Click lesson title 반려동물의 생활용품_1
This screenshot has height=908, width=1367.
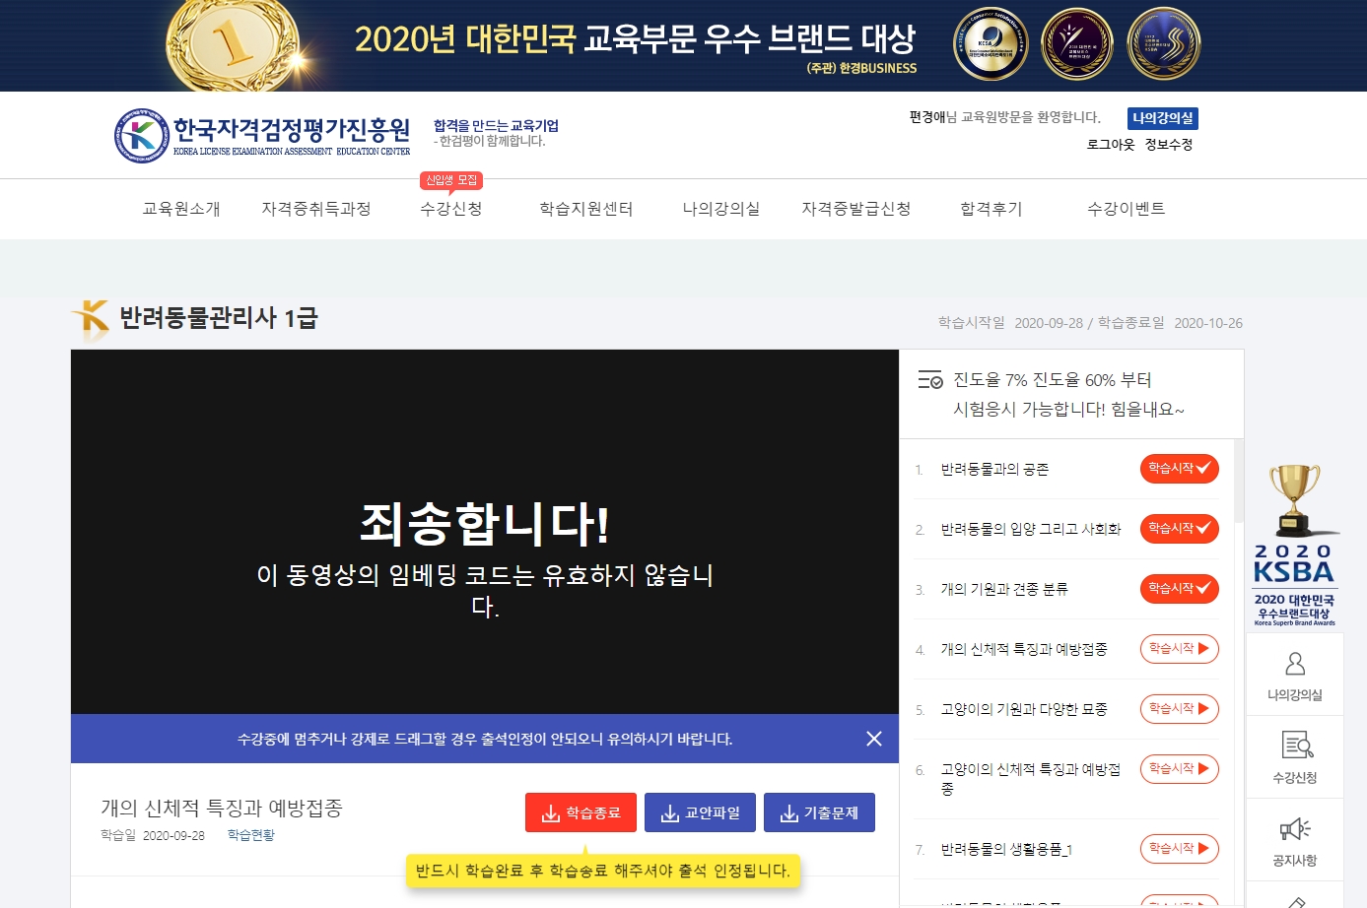pyautogui.click(x=1006, y=850)
